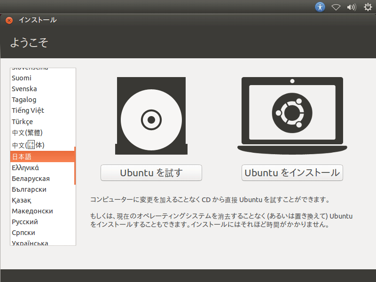Select Ελληνικά in the language list
The width and height of the screenshot is (376, 282).
tap(42, 168)
